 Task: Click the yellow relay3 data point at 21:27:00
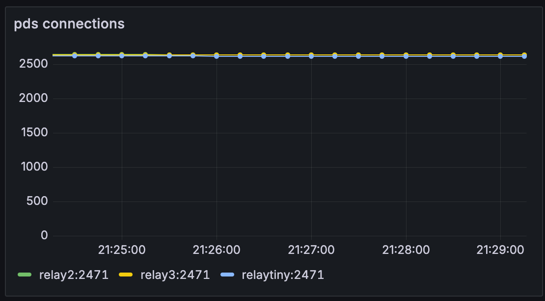pyautogui.click(x=311, y=54)
